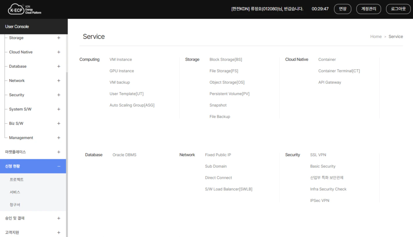Open the SSL VPN service
The height and width of the screenshot is (237, 413).
(318, 155)
